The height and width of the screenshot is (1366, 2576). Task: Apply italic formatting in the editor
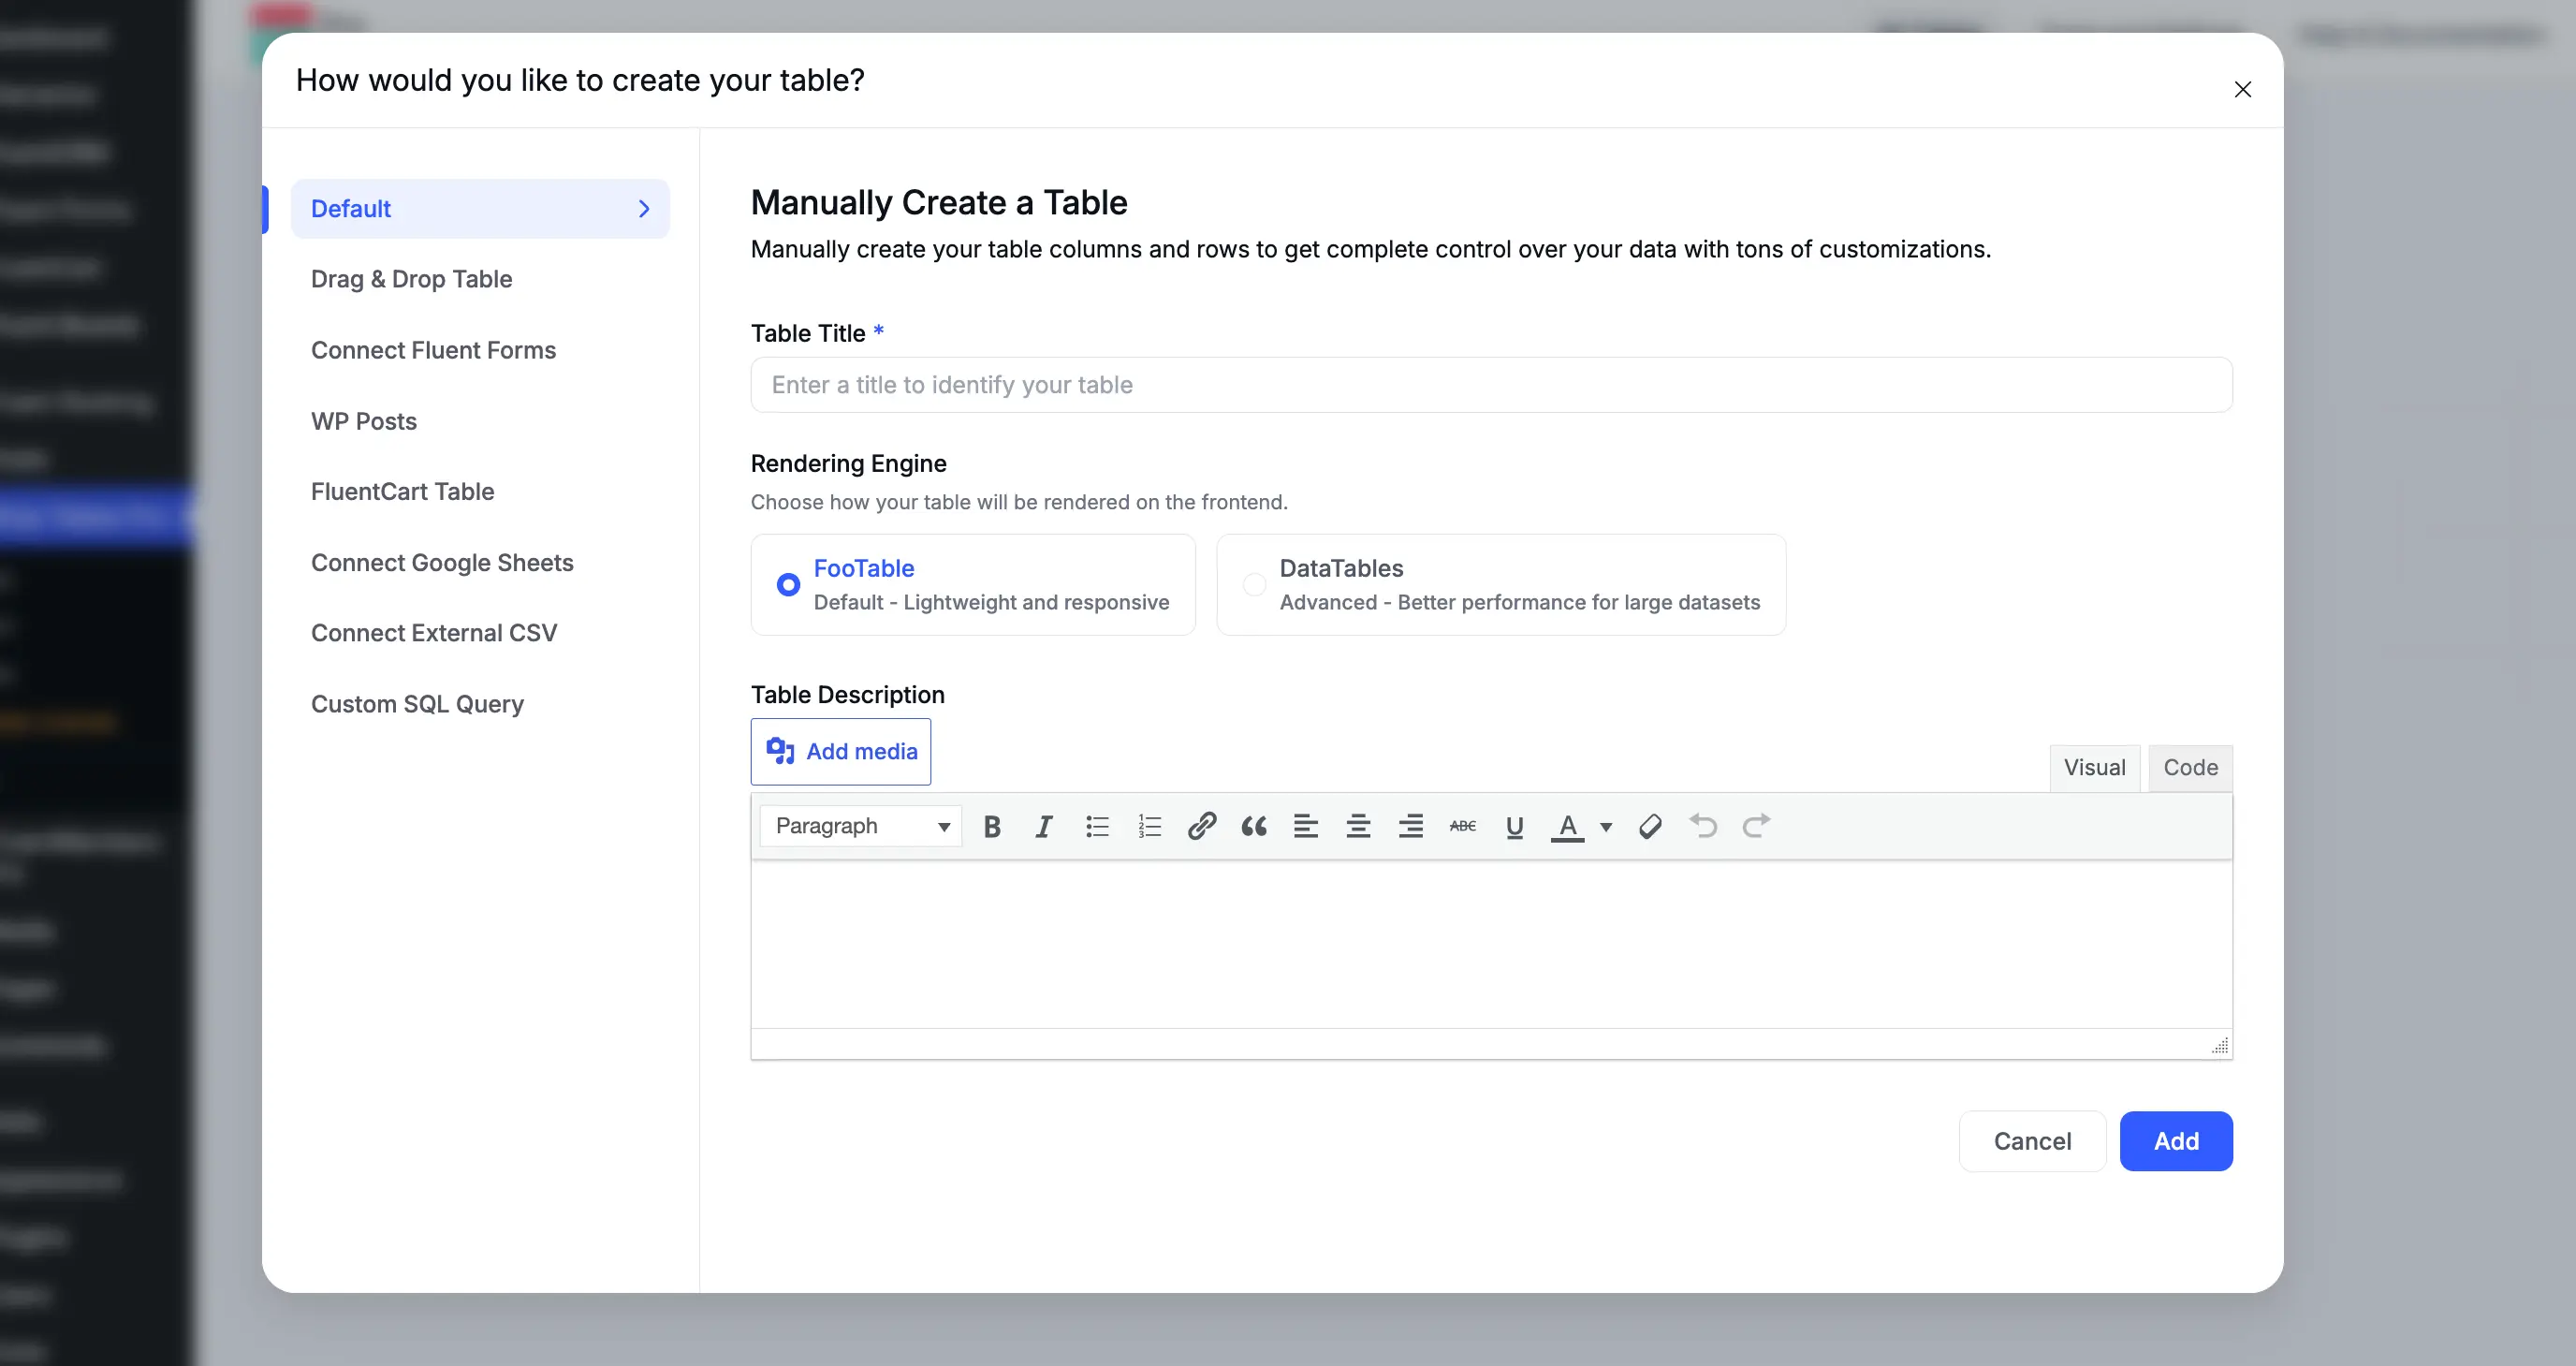[1044, 826]
